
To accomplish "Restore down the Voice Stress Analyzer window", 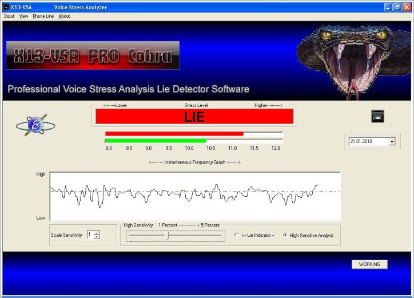I will point(397,7).
